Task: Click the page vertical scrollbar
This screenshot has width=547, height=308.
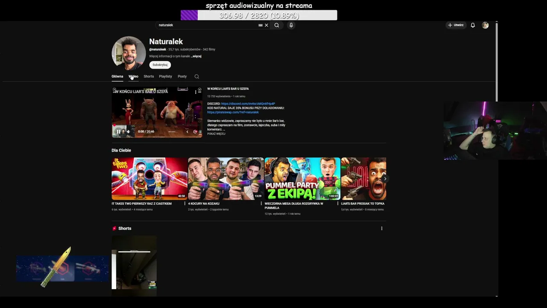Action: (497, 61)
